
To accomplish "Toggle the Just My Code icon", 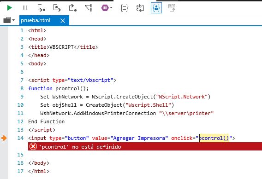I will pos(156,8).
